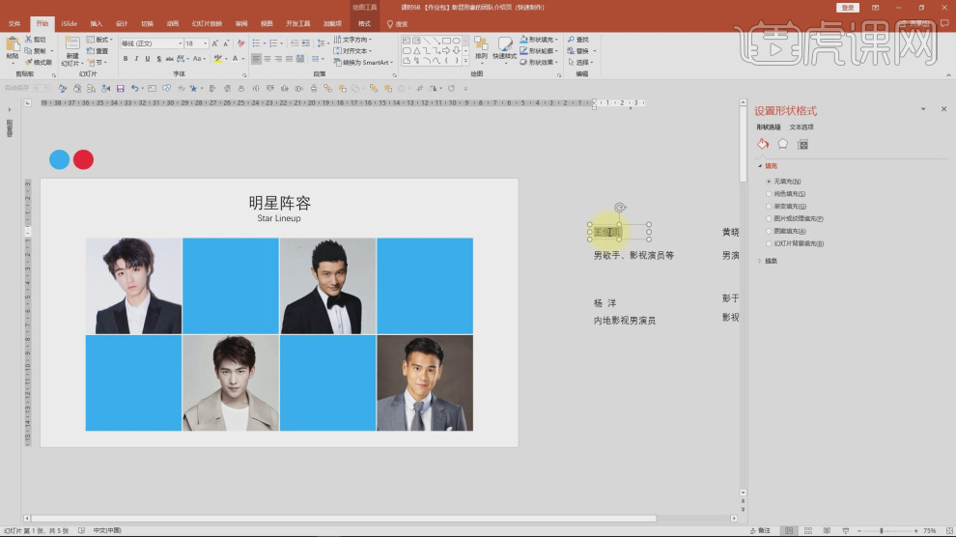Select Pattern fill (图案填充) radio button
The image size is (956, 537).
769,231
